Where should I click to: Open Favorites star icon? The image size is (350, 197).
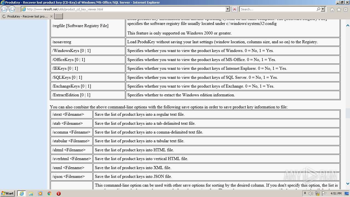339,10
